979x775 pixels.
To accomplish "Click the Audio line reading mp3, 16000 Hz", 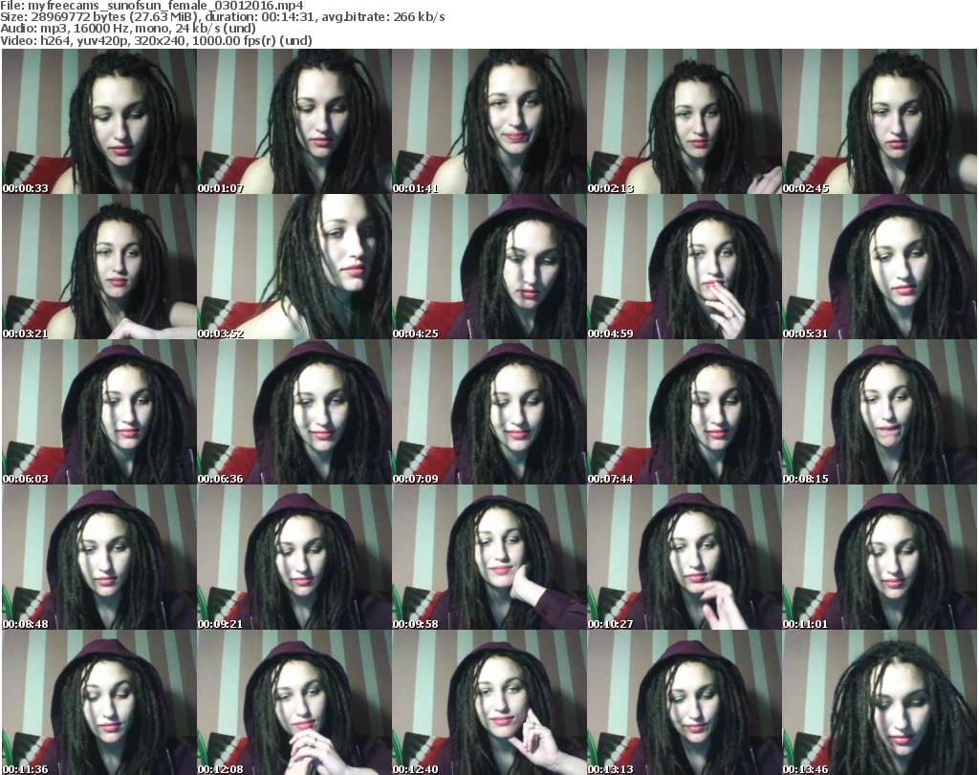I will [x=128, y=29].
